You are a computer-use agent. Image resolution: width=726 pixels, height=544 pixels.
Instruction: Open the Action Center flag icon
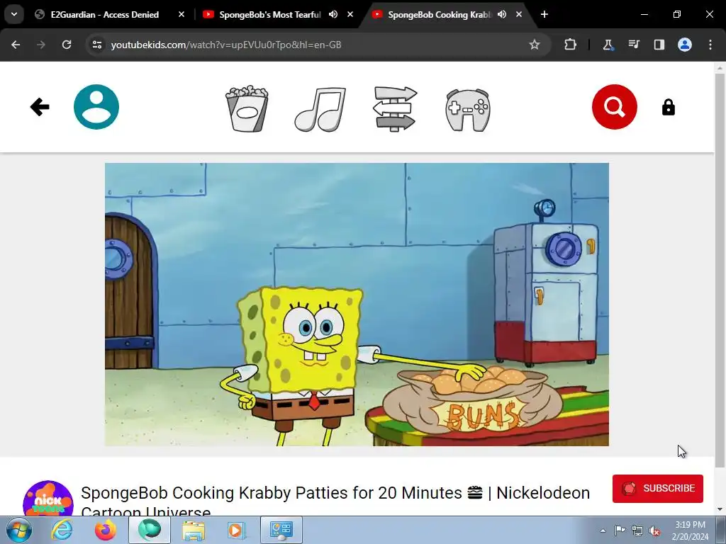click(x=620, y=531)
